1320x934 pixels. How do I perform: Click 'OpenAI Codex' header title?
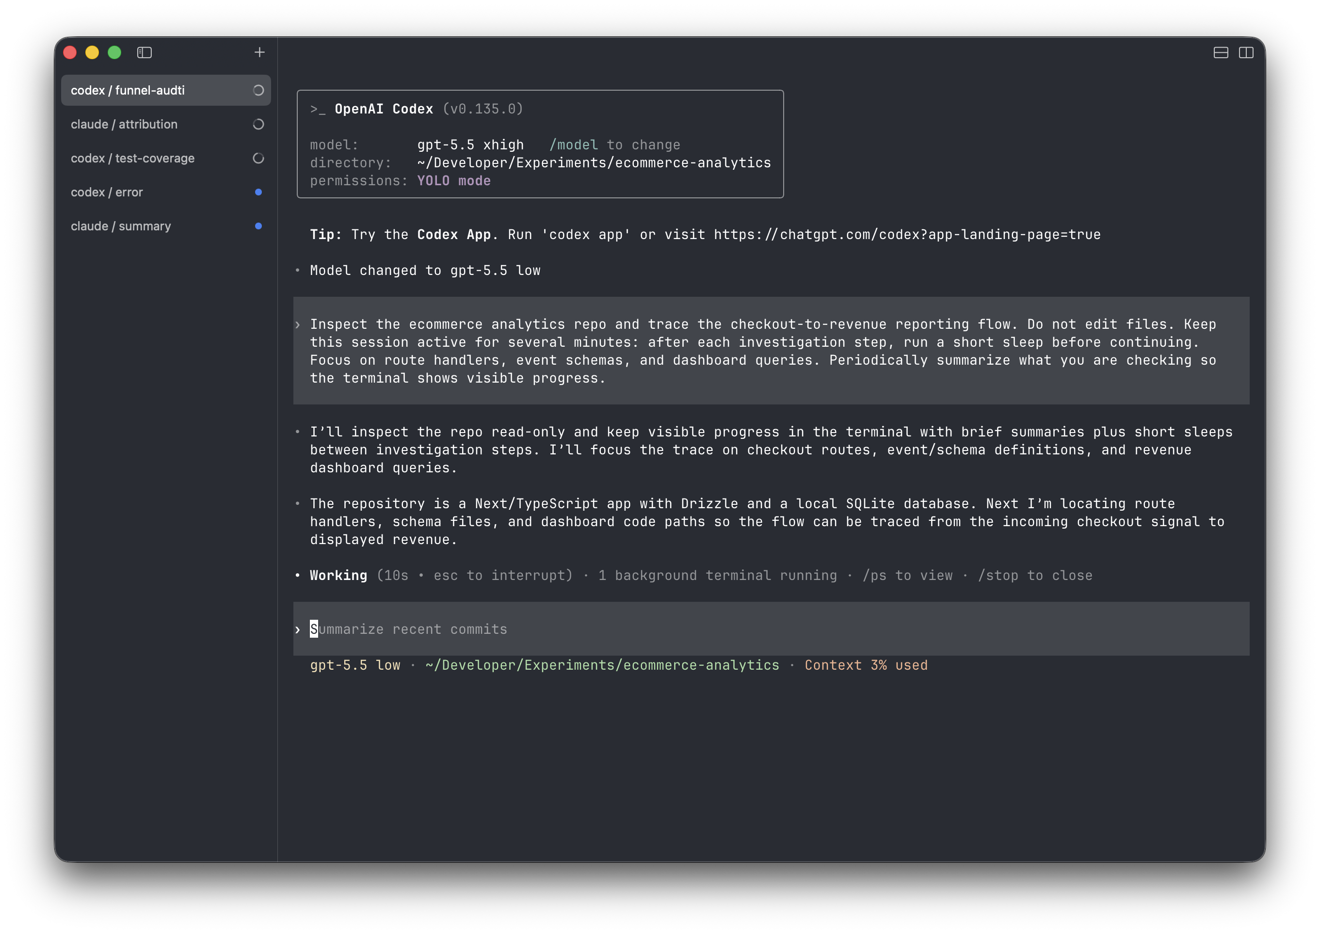384,109
